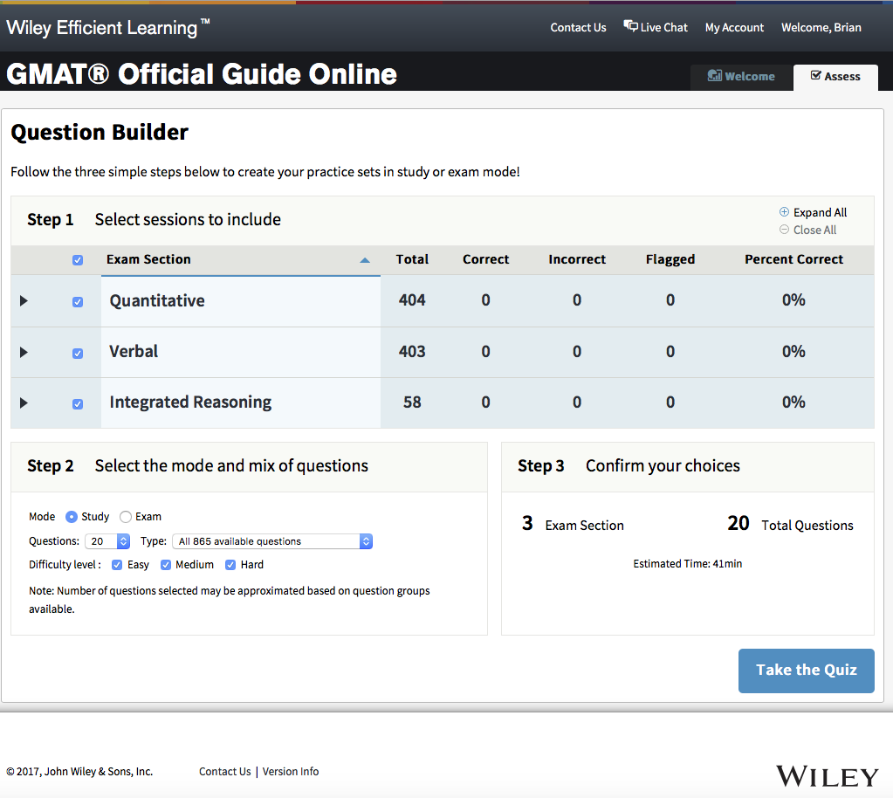893x798 pixels.
Task: Click the Close All minus icon
Action: click(x=784, y=230)
